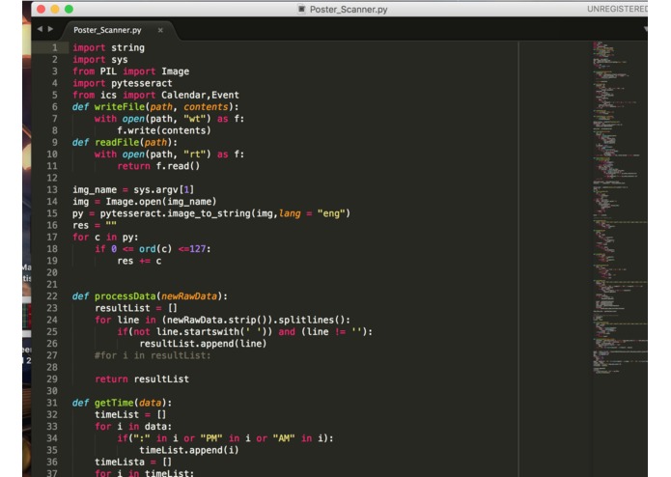Click 'sys.argv[1]' on line 13
The image size is (671, 477).
163,189
